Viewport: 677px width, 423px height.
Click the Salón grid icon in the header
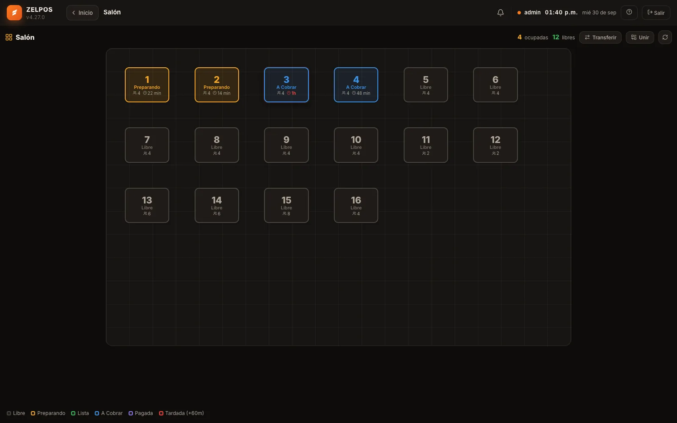click(x=9, y=37)
